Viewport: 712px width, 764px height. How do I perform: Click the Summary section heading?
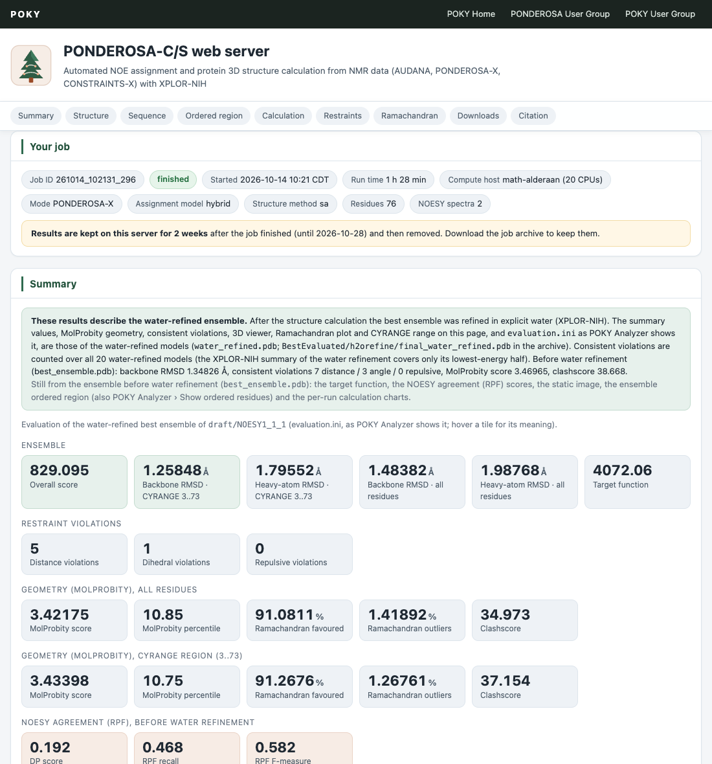click(53, 284)
